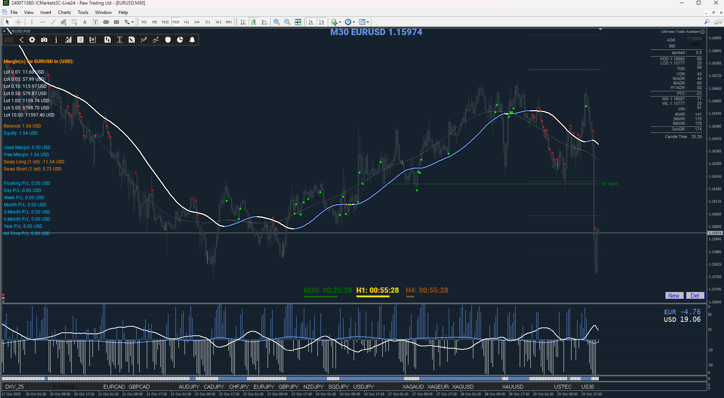Click the Del button
Image resolution: width=724 pixels, height=398 pixels.
pos(695,296)
